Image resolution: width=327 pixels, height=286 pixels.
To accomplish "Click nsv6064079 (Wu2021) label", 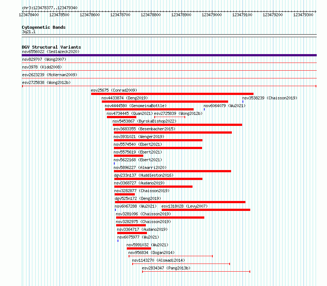I will (224, 106).
